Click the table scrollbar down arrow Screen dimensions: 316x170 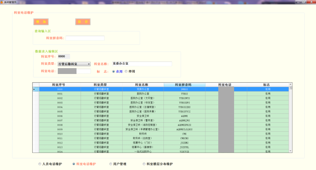(x=291, y=151)
